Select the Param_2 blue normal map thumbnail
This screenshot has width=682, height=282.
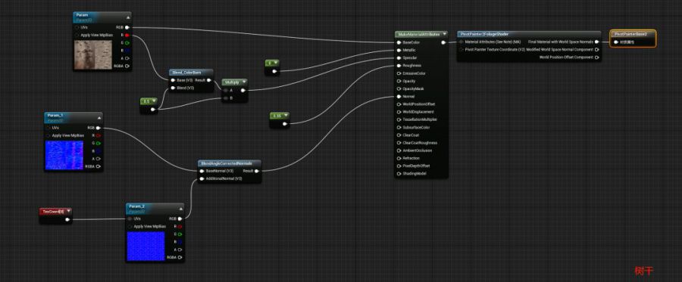click(145, 246)
